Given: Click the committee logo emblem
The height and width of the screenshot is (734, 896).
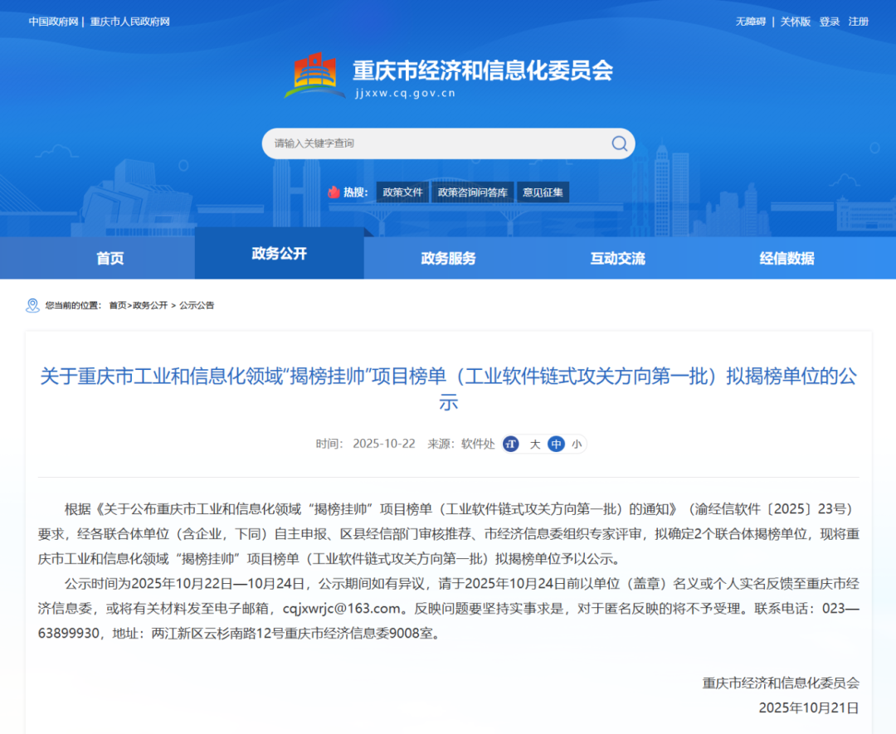Looking at the screenshot, I should pos(314,76).
